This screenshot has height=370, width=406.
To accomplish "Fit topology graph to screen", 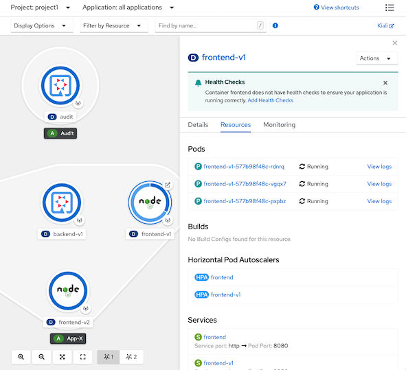I will pos(62,357).
